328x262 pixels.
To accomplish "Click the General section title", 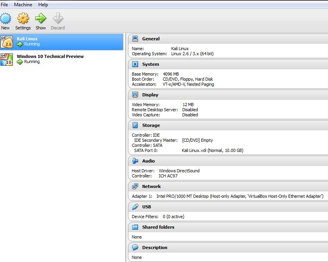I will point(151,39).
